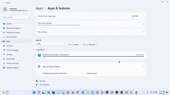Open the Anywhere dropdown for app sources
The width and height of the screenshot is (170, 95).
137,16
